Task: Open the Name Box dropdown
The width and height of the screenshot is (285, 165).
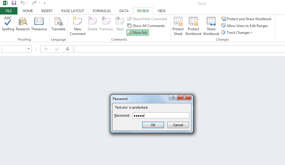Action: [x=28, y=49]
